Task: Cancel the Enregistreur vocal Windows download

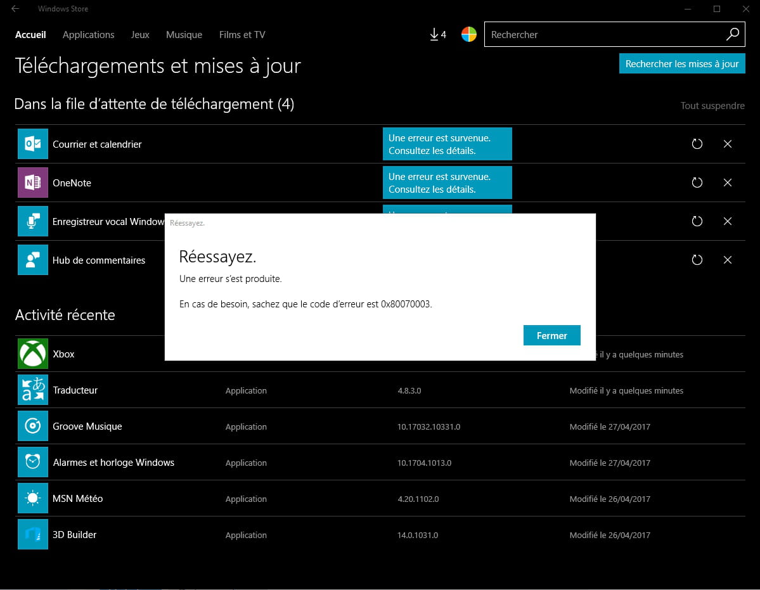Action: [x=728, y=221]
